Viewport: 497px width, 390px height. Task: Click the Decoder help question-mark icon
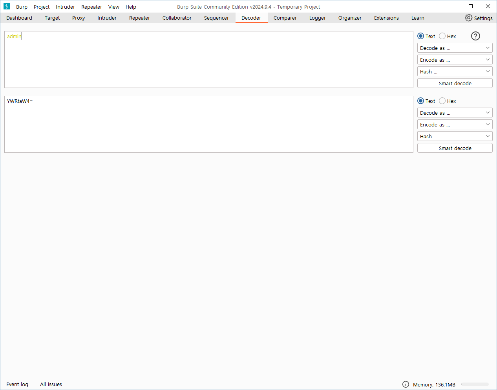click(x=475, y=36)
